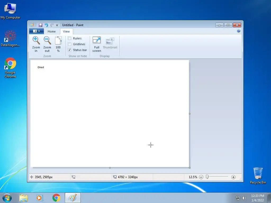Click the Paint taskbar button
This screenshot has width=271, height=203.
73,198
